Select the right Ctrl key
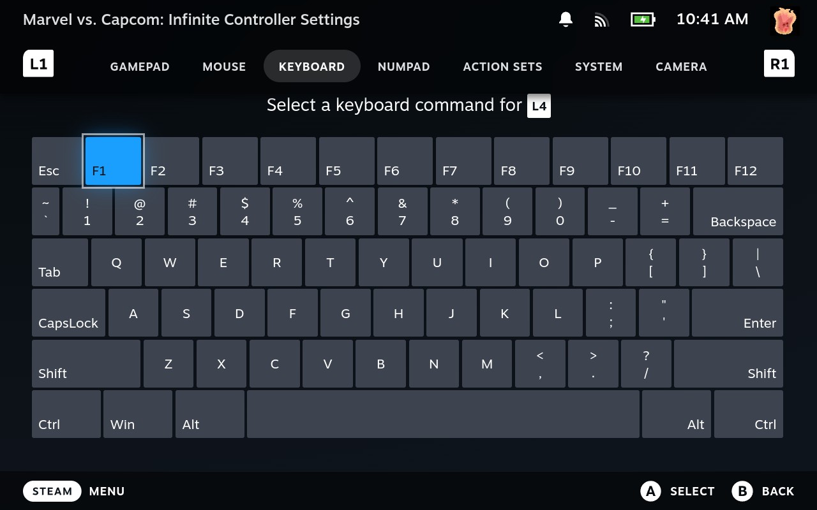 pos(749,414)
